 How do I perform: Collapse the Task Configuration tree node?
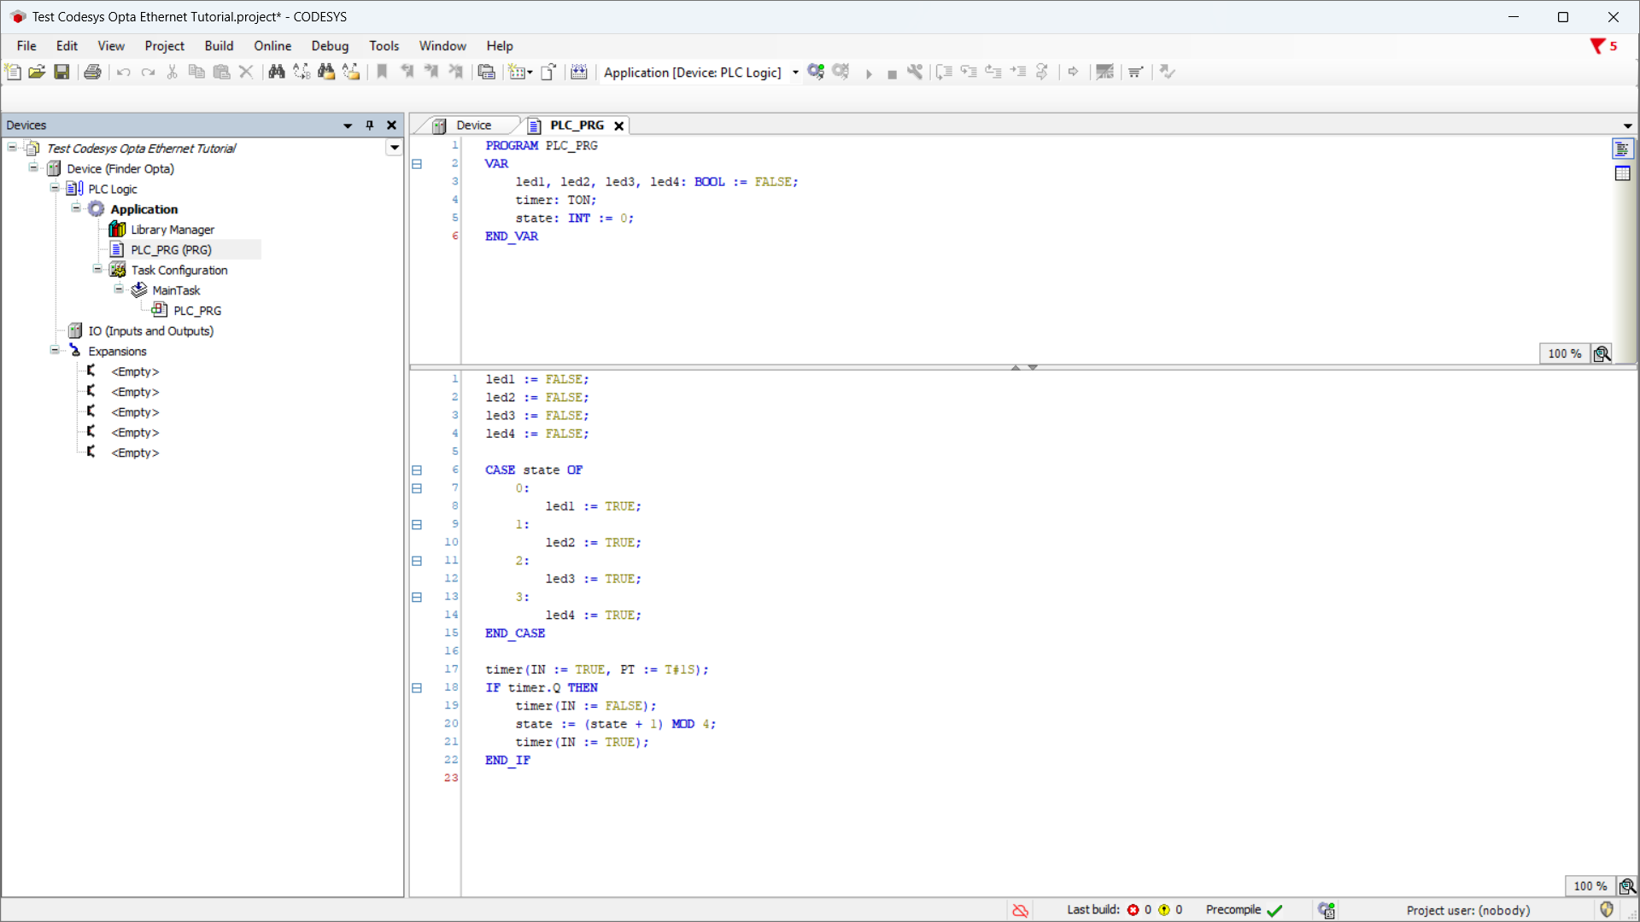coord(97,270)
